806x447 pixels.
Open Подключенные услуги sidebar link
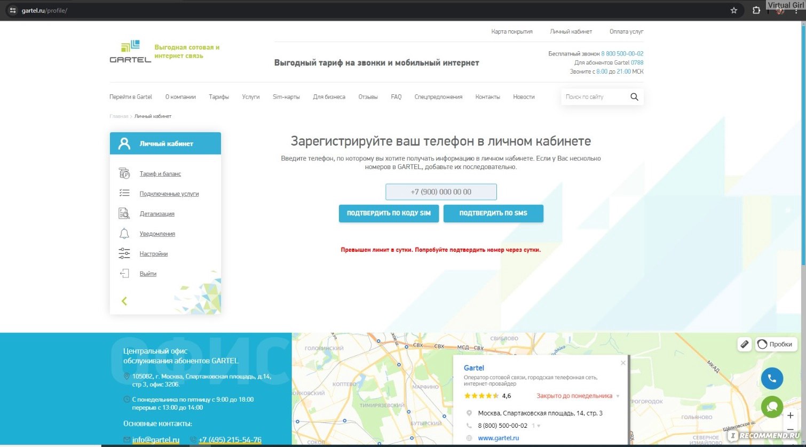[169, 194]
